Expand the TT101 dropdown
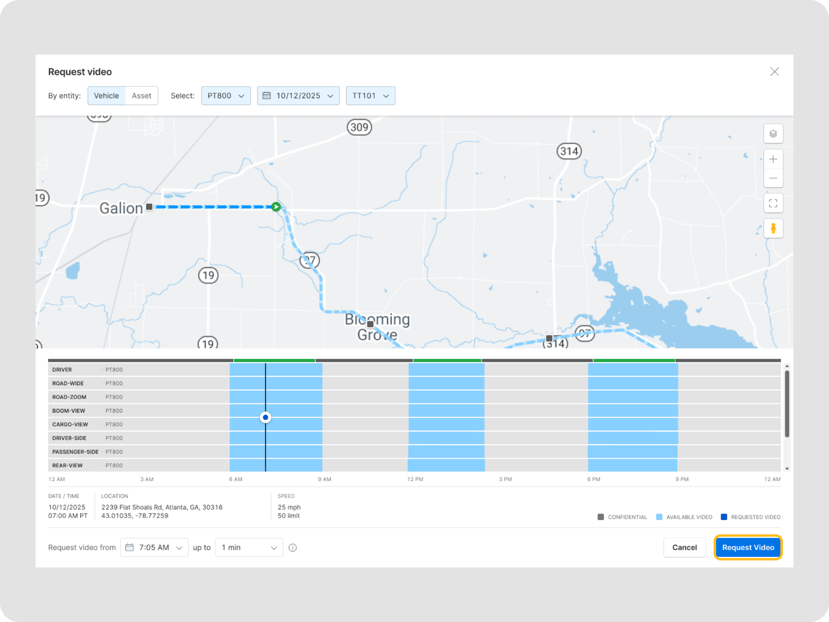 tap(370, 96)
